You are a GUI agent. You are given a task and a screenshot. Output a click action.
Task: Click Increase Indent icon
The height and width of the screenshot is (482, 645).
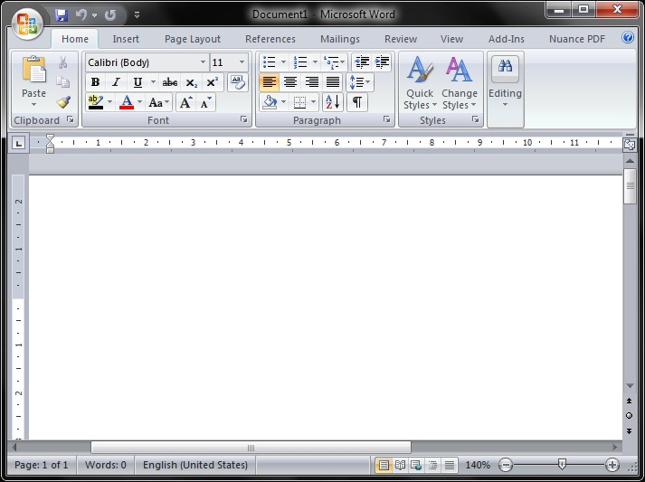(382, 62)
